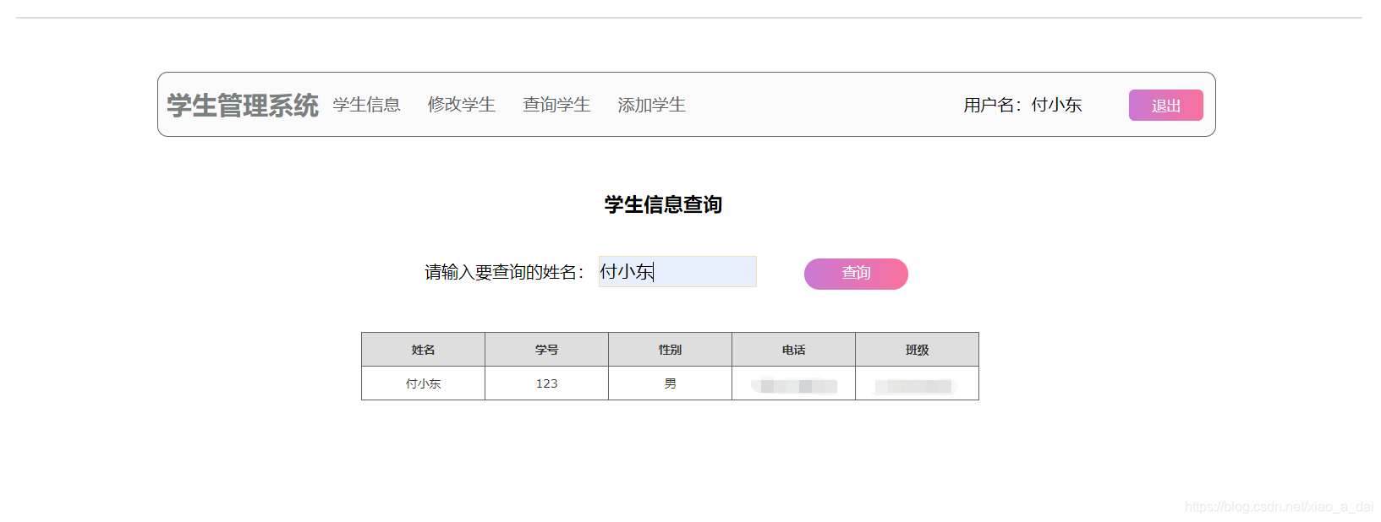Click the 电话 column header

pyautogui.click(x=793, y=350)
